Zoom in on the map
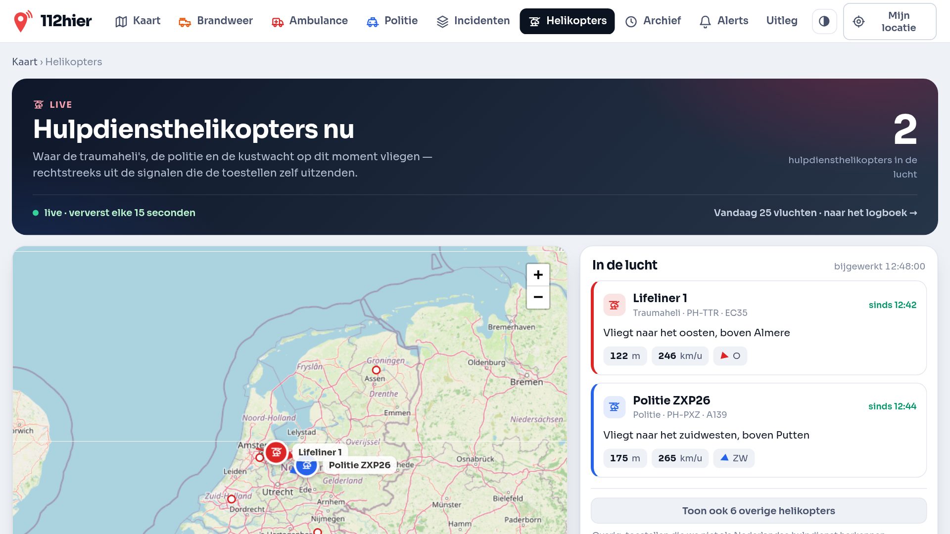 point(538,275)
